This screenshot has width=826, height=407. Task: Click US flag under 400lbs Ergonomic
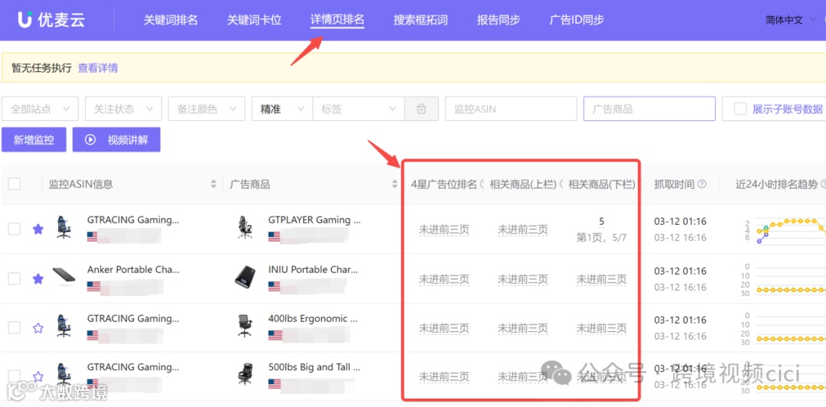tap(274, 335)
